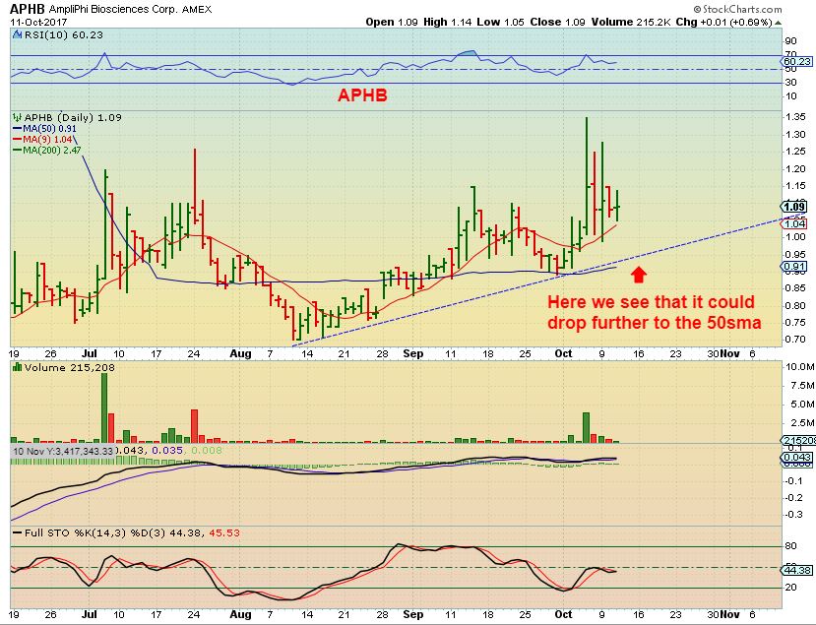Click the tall red volume bar near Jul 24
The width and height of the screenshot is (816, 625).
tap(195, 426)
